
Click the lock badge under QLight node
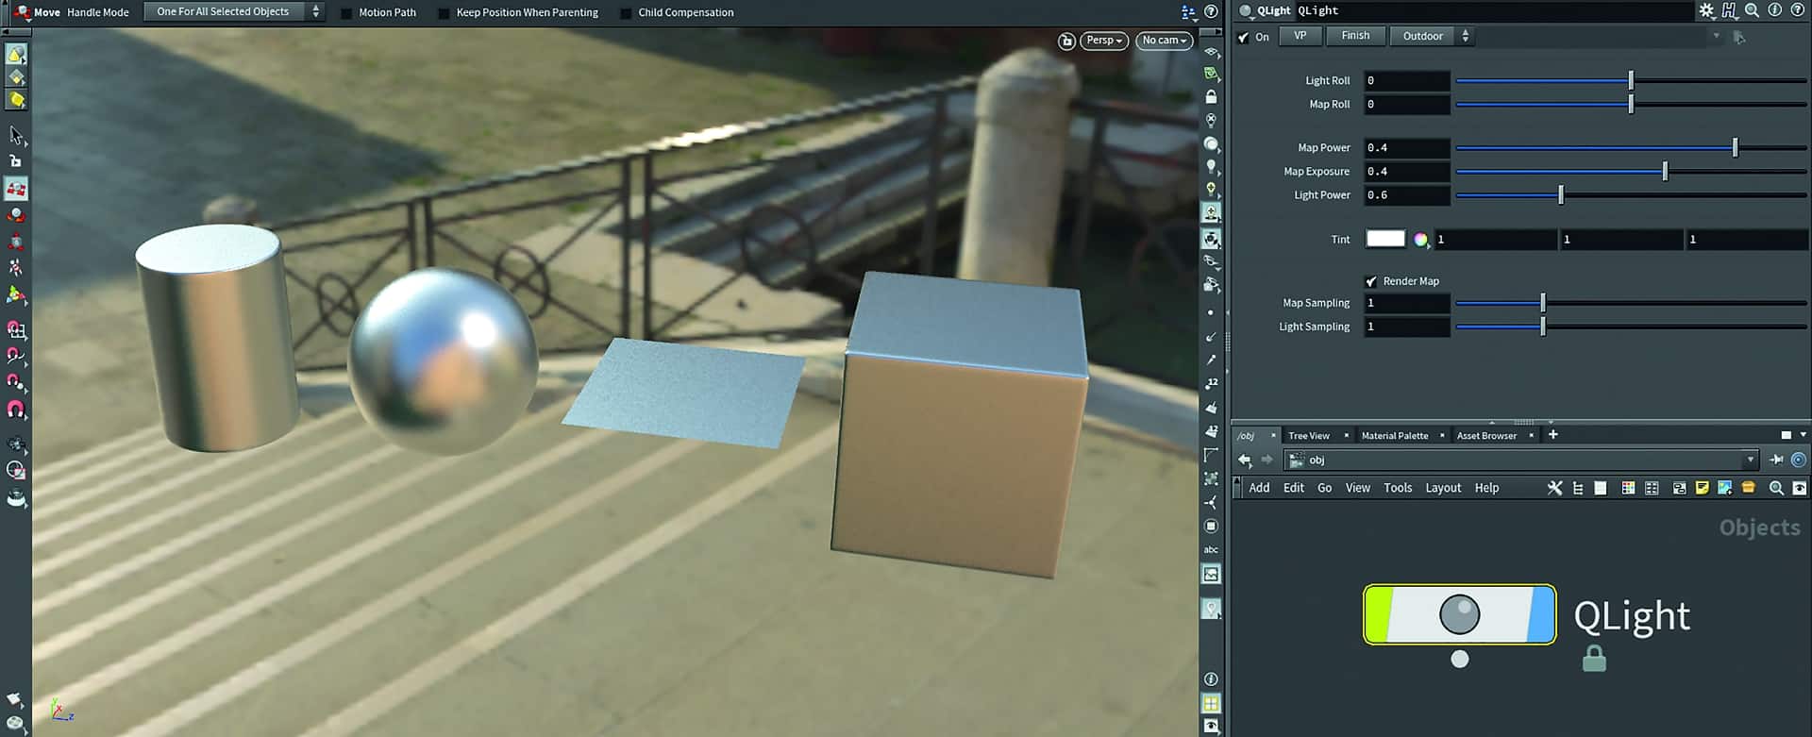click(1594, 659)
